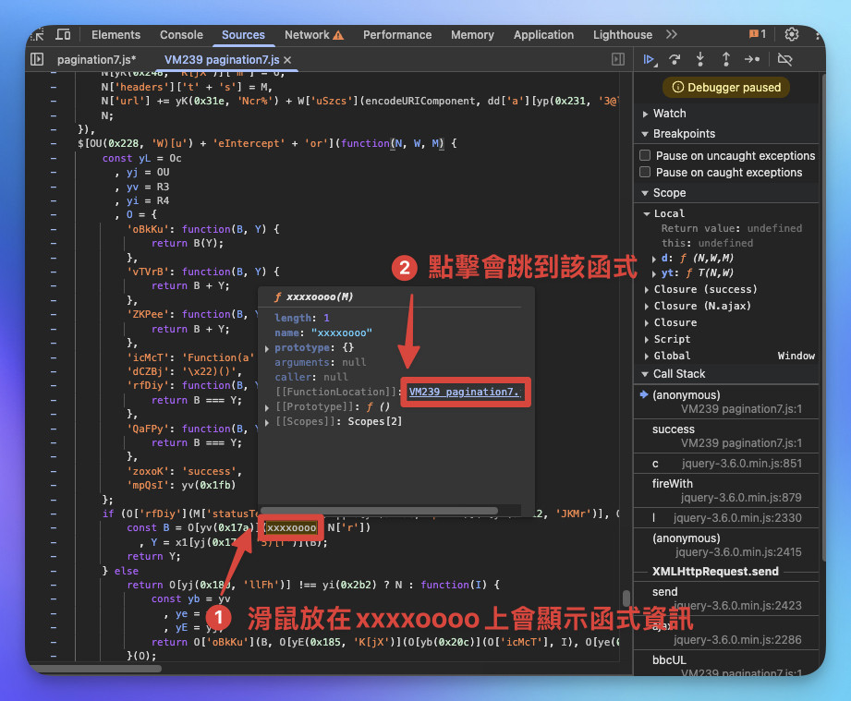This screenshot has width=851, height=701.
Task: Open the Performance tab
Action: 397,35
